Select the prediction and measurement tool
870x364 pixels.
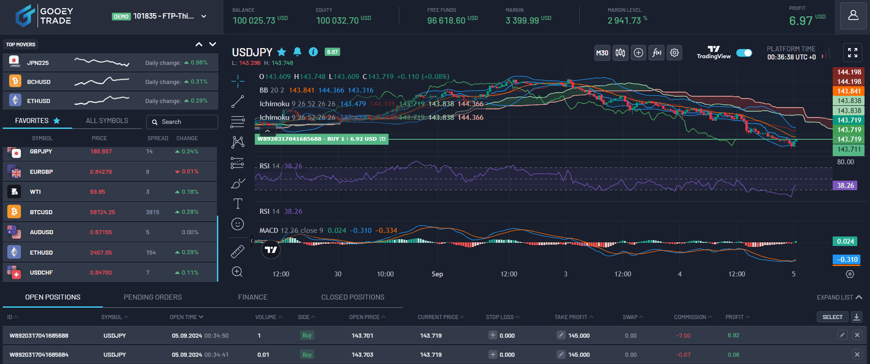(x=237, y=162)
